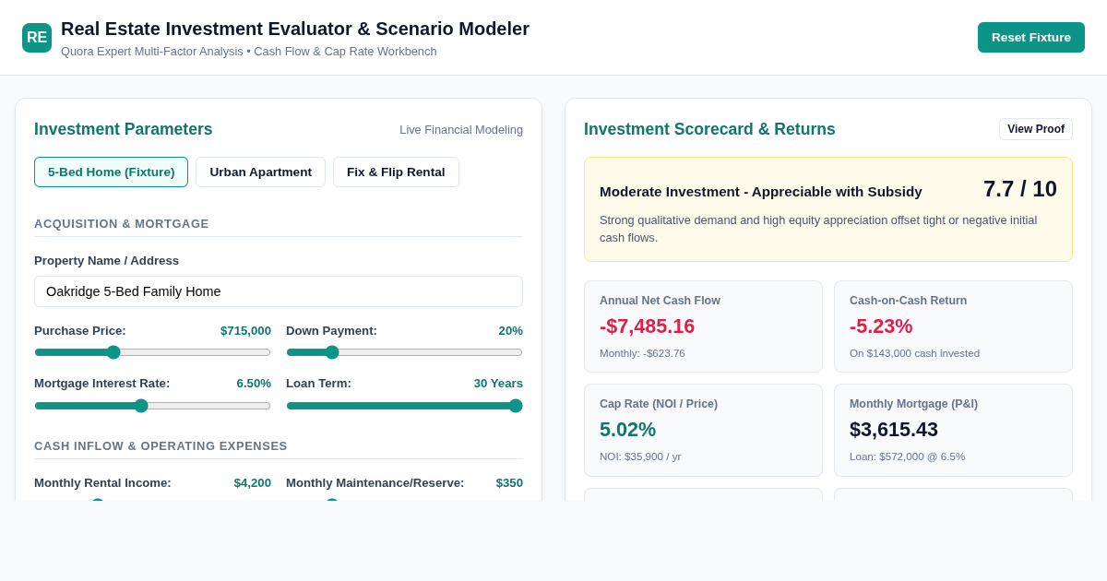Click the 20% down payment value
This screenshot has width=1107, height=581.
click(510, 331)
